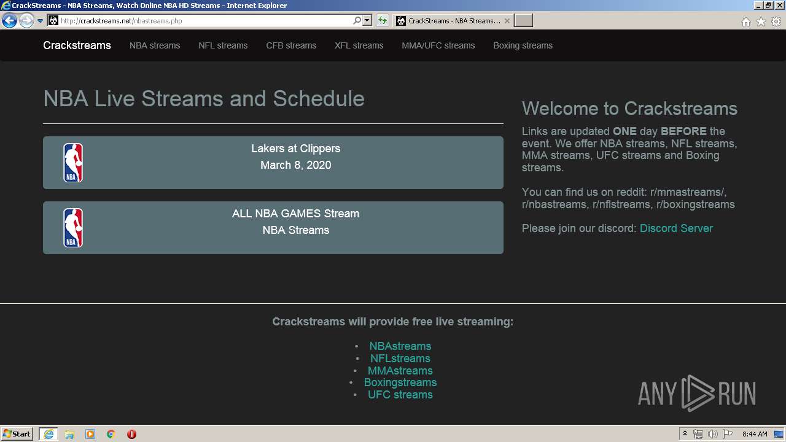Click the IE Home icon

[x=745, y=21]
